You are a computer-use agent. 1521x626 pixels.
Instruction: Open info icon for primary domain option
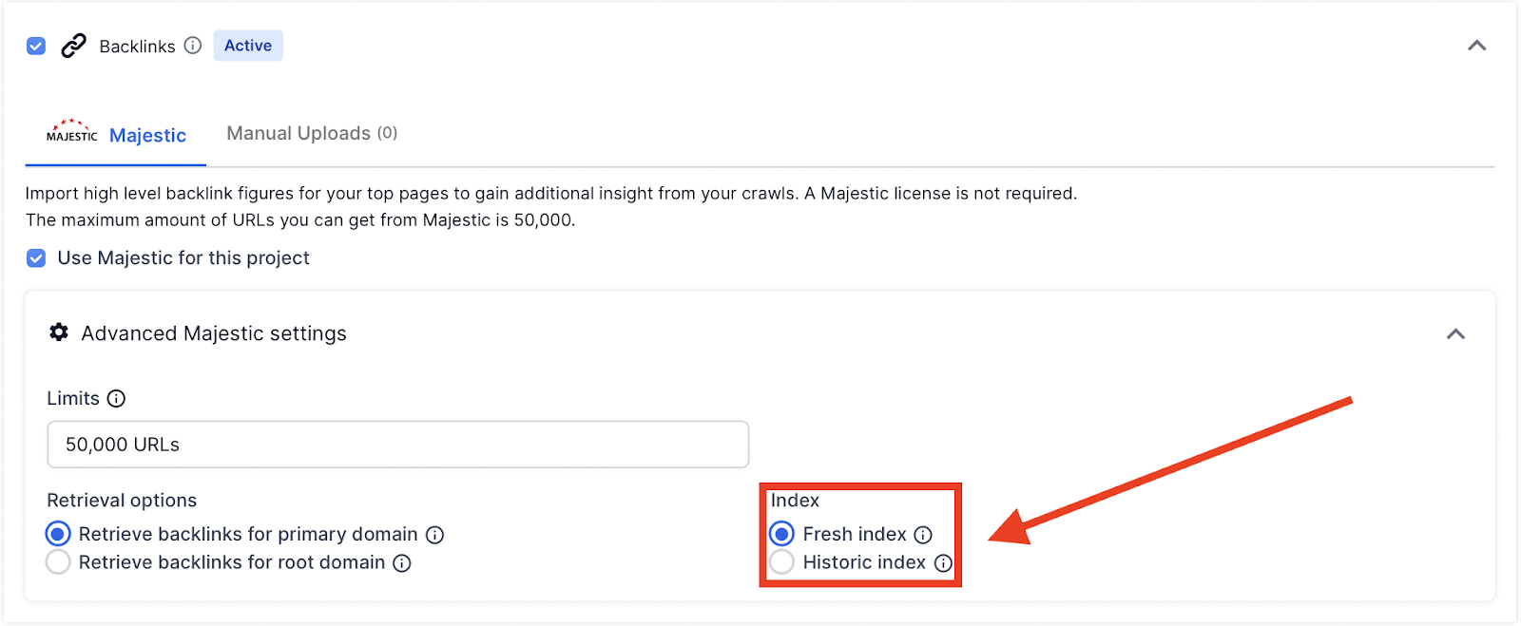pyautogui.click(x=435, y=535)
